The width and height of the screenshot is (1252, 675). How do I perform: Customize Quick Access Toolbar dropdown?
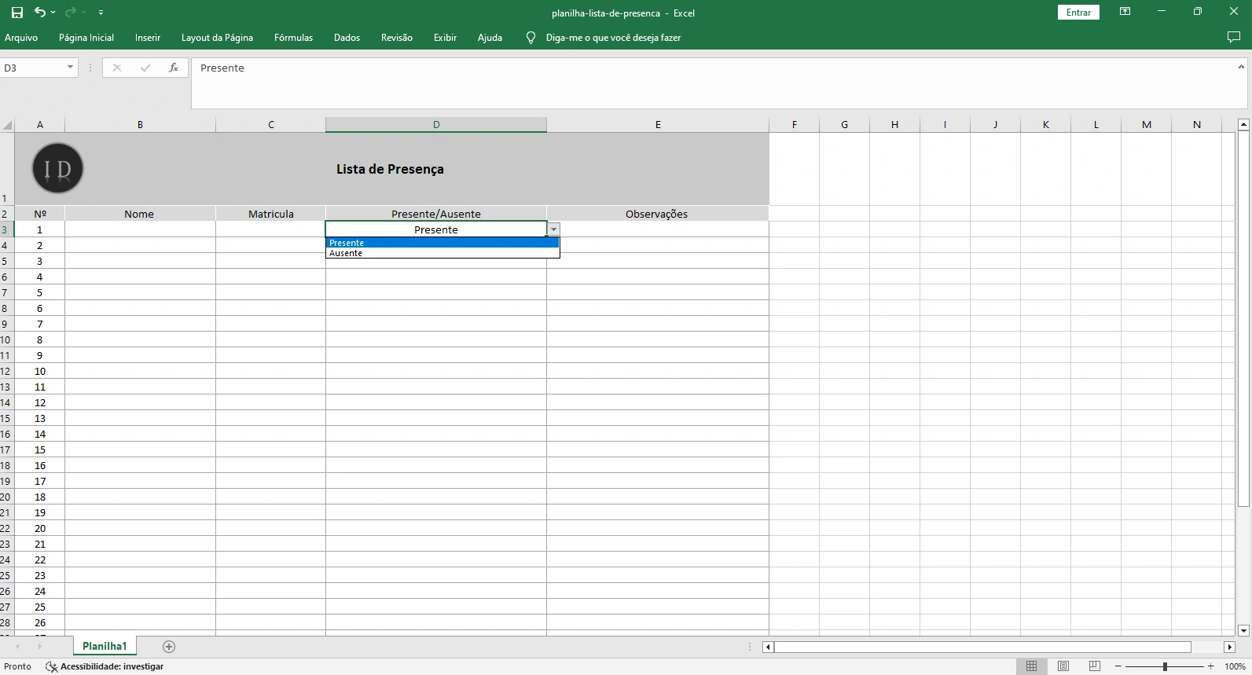tap(101, 13)
